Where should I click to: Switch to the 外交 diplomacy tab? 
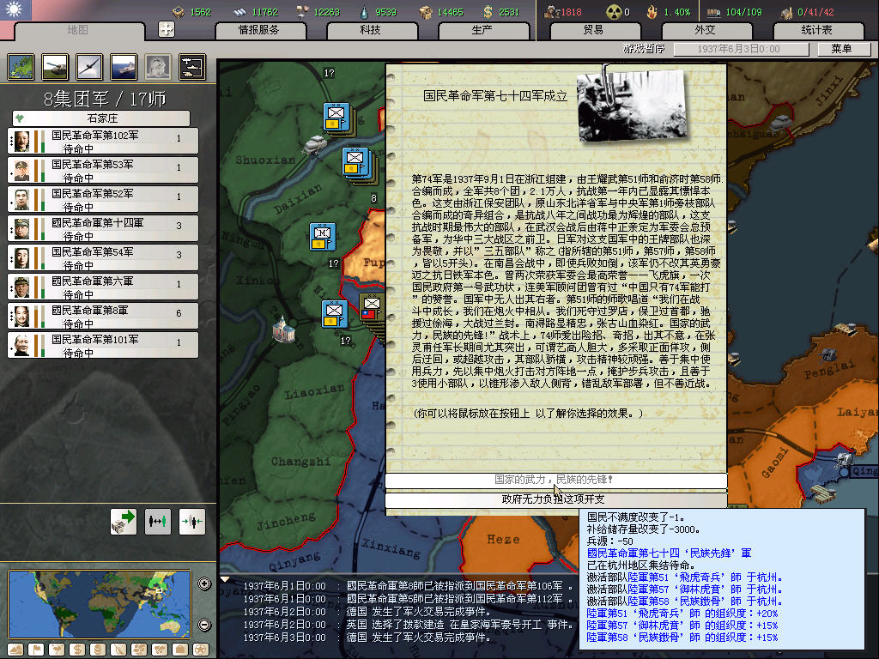[x=705, y=30]
